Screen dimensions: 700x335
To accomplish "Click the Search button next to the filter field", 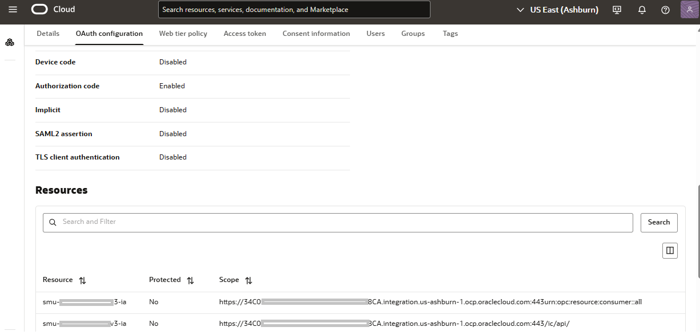I will 659,222.
